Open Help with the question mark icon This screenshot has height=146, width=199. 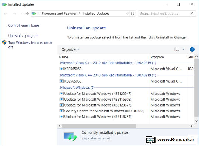[x=192, y=49]
